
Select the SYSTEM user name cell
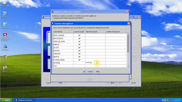tap(63, 63)
